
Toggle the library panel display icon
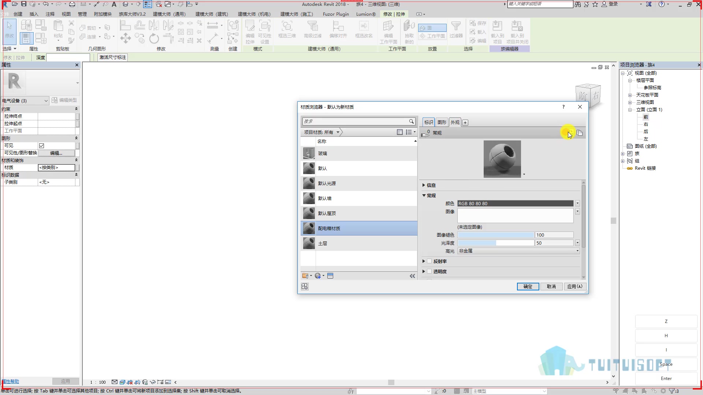coord(400,132)
